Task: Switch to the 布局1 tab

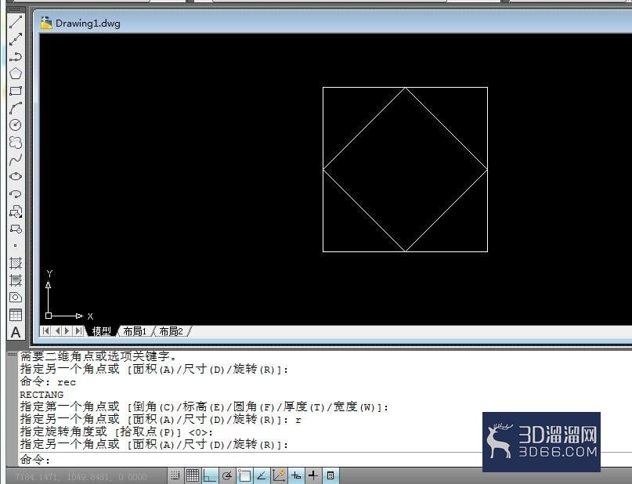Action: point(135,331)
